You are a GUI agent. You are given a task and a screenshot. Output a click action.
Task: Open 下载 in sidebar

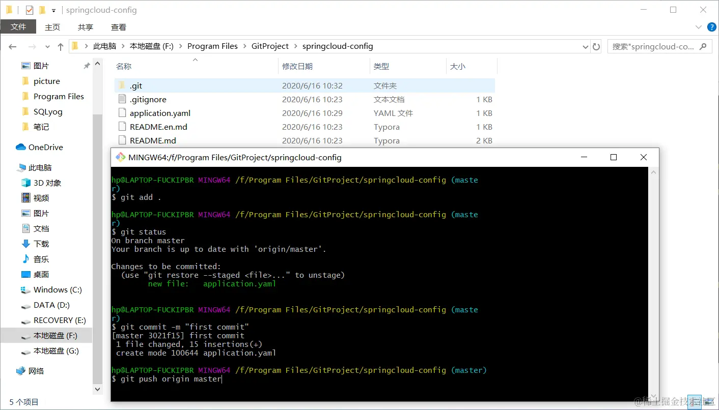[41, 244]
